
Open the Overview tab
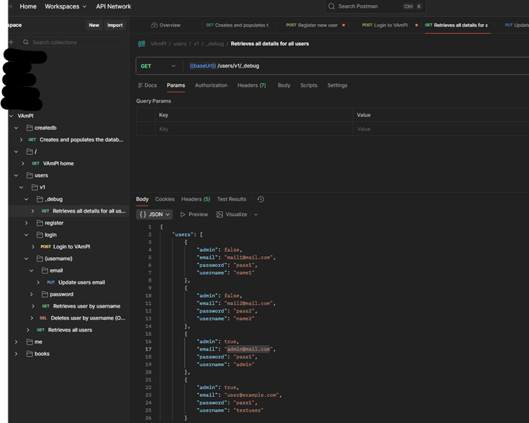[165, 25]
